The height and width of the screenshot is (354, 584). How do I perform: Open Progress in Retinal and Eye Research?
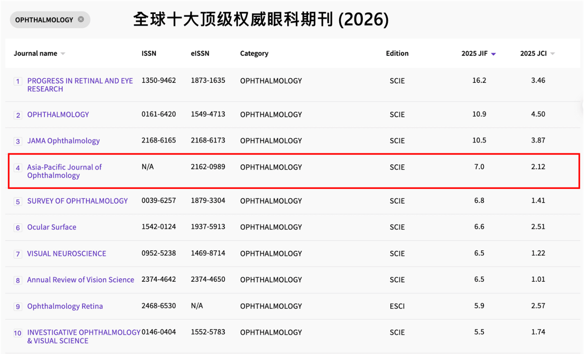pos(80,85)
